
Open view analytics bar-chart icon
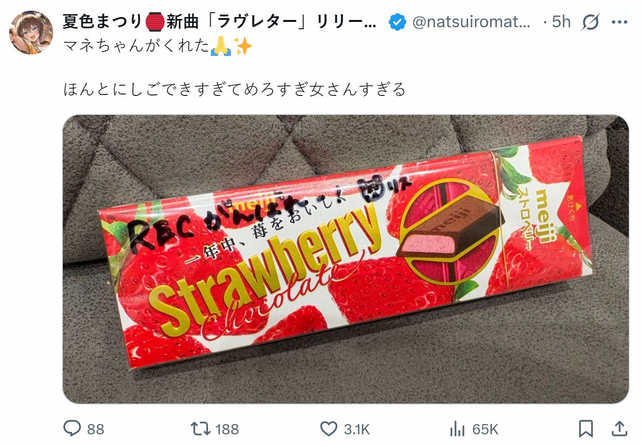point(457,428)
